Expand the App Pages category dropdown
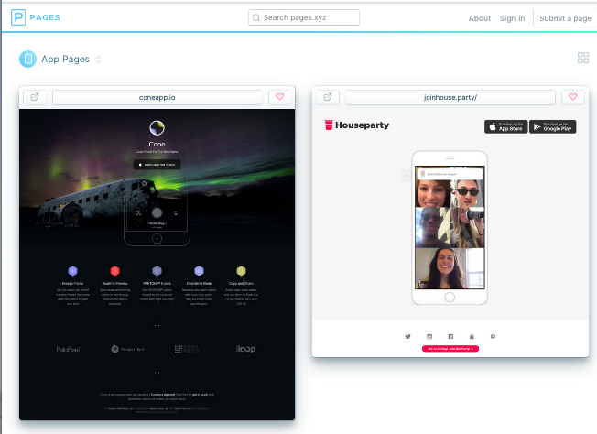597x434 pixels. [98, 60]
